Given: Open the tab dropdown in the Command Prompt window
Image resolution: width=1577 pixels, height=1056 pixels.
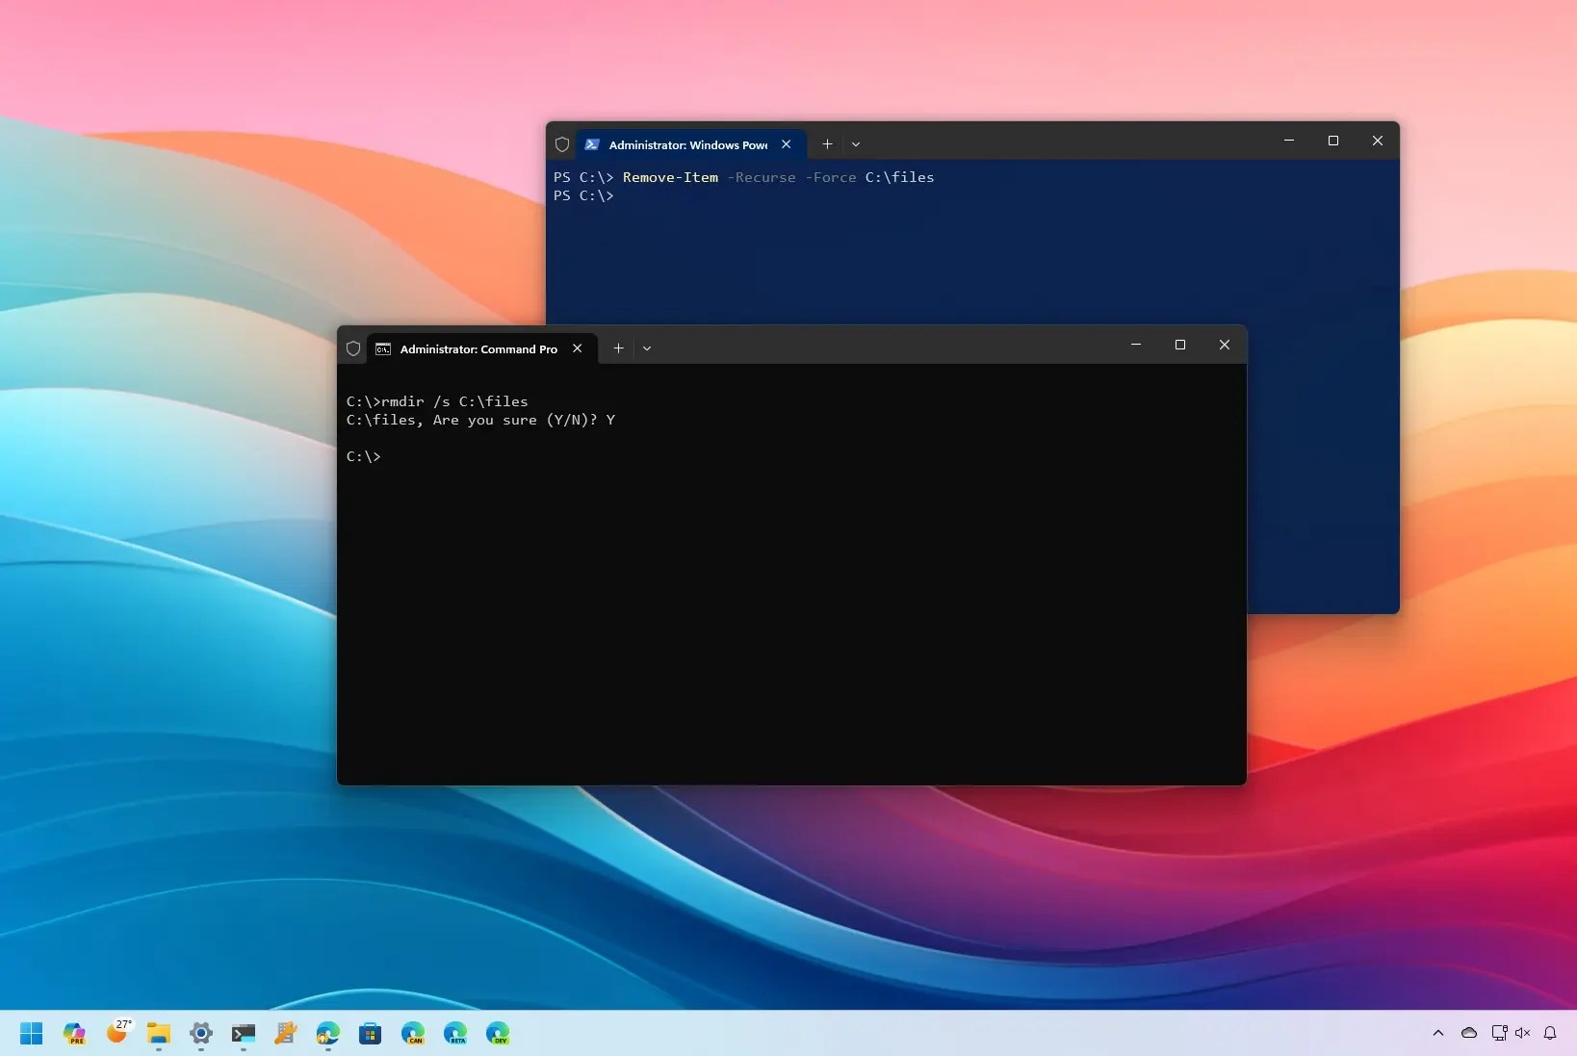Looking at the screenshot, I should [649, 348].
